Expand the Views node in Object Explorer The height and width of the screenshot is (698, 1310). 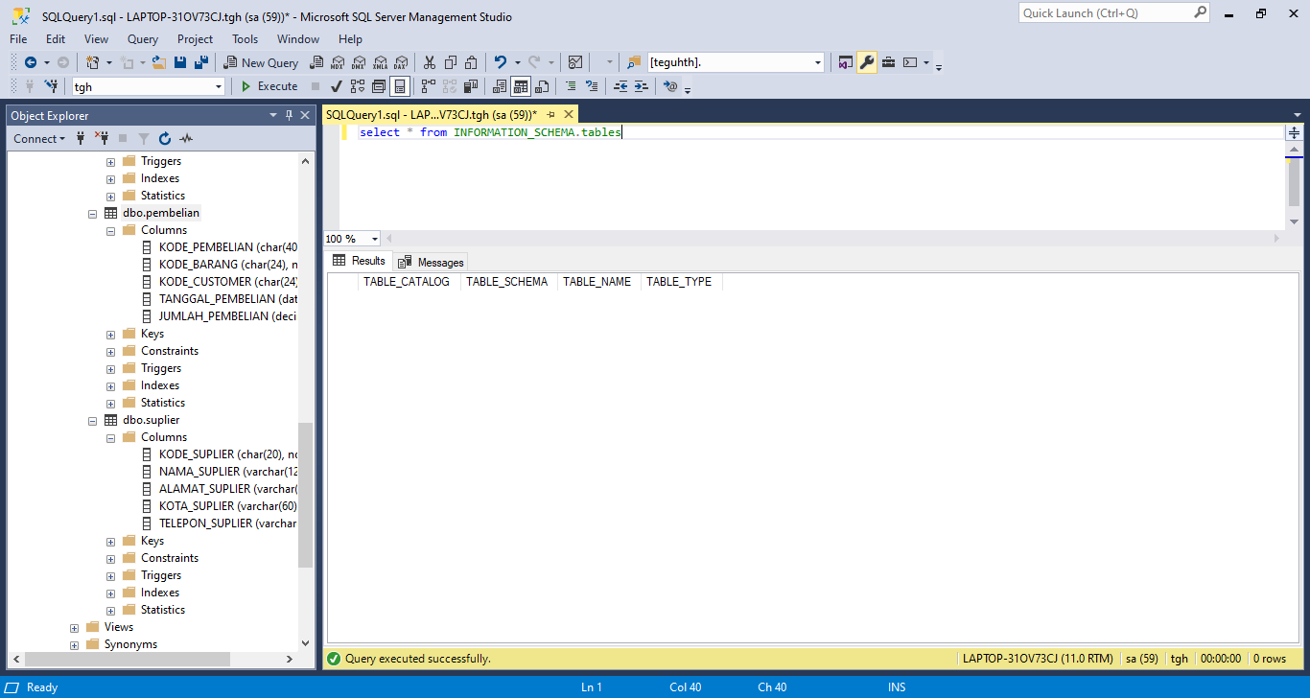pyautogui.click(x=74, y=626)
